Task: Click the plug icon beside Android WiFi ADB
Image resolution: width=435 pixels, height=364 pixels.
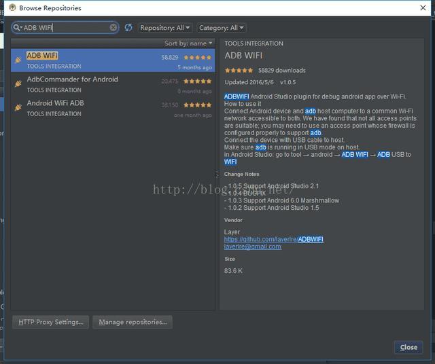Action: [x=18, y=107]
